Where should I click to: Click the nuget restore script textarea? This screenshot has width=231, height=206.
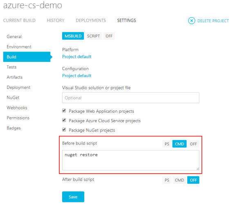tap(131, 160)
